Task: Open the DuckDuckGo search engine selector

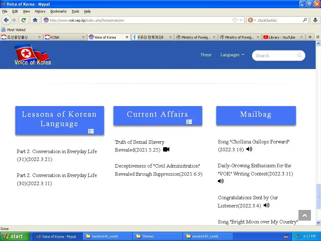Action: (x=252, y=20)
